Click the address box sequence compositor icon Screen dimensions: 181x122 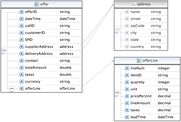(117, 29)
